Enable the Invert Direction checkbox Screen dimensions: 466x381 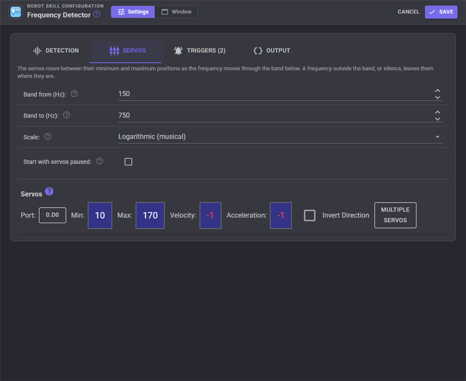309,215
